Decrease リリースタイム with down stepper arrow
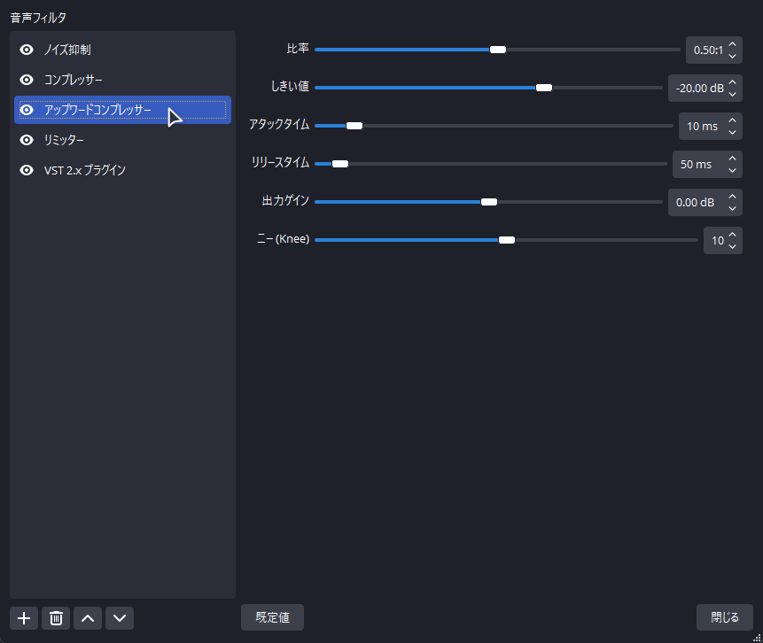This screenshot has height=643, width=763. click(732, 170)
